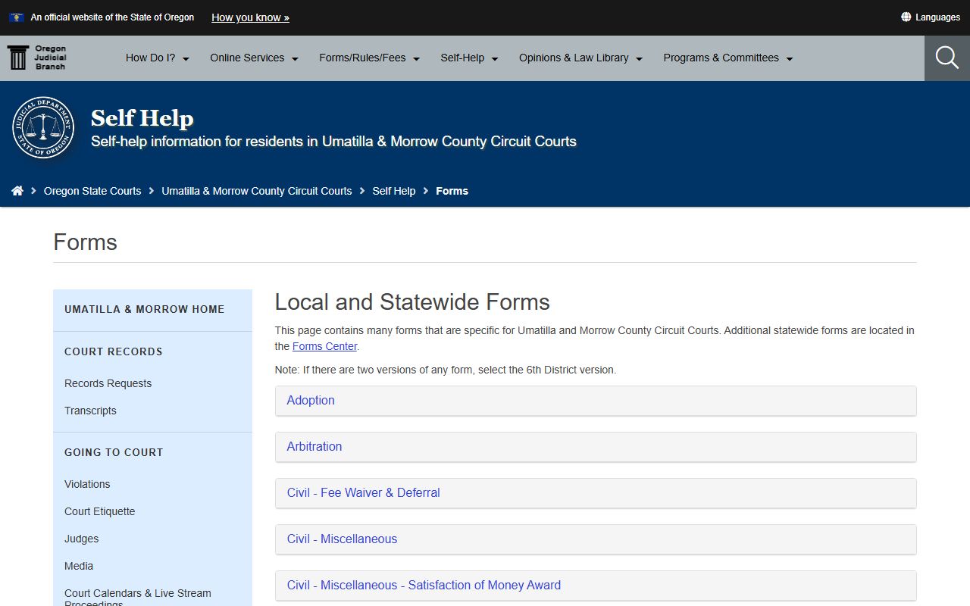Screen dimensions: 970x606
Task: Click the home icon in breadcrumb
Action: click(x=17, y=191)
